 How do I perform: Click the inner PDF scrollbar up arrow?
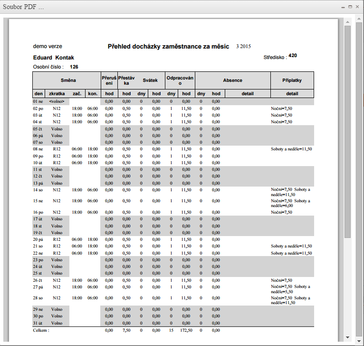coord(347,22)
